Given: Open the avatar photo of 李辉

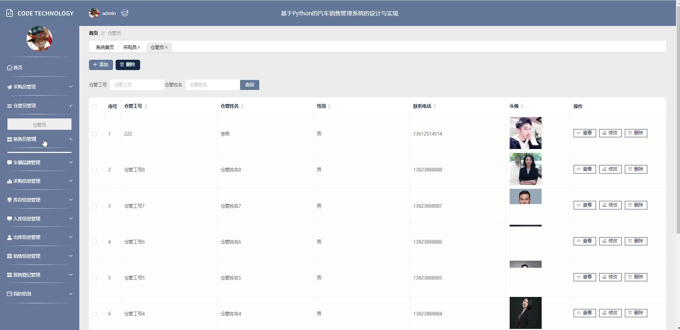Looking at the screenshot, I should [x=525, y=133].
